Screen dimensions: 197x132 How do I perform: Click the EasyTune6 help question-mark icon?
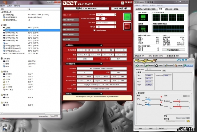click(183, 60)
